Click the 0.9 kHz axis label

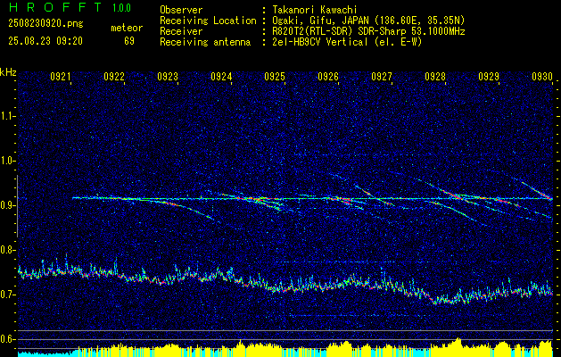[x=7, y=205]
